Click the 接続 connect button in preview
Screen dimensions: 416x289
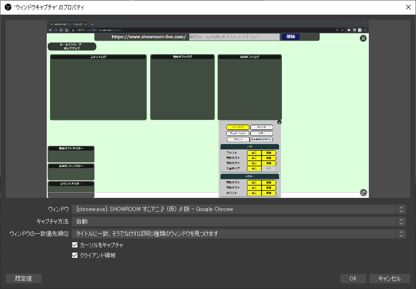(291, 37)
